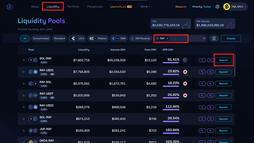This screenshot has height=143, width=254.
Task: Favorite the RAY-USDC 112.66% pool star
Action: click(x=24, y=107)
